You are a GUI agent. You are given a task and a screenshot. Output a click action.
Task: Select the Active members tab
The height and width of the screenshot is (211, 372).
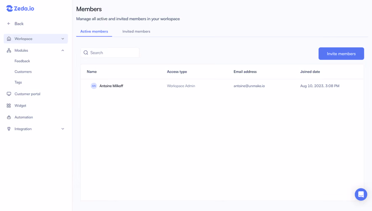(x=94, y=32)
